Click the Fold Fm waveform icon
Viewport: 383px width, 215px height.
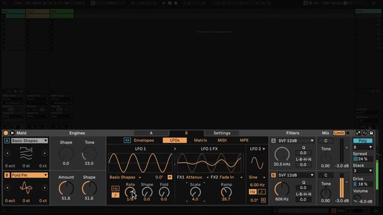tap(26, 188)
